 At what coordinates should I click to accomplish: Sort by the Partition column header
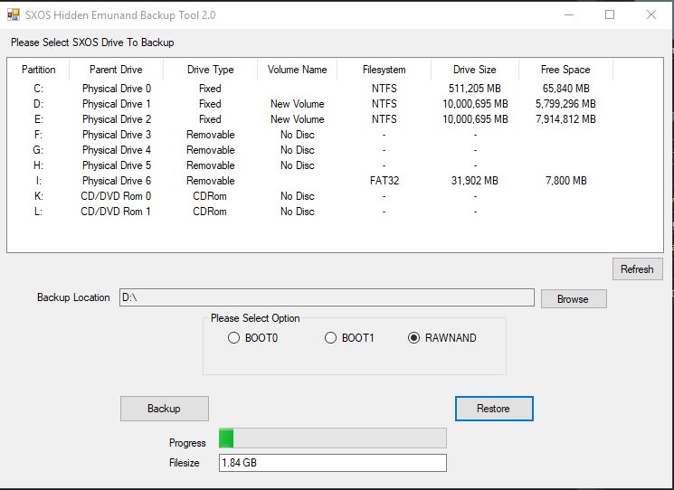(39, 70)
